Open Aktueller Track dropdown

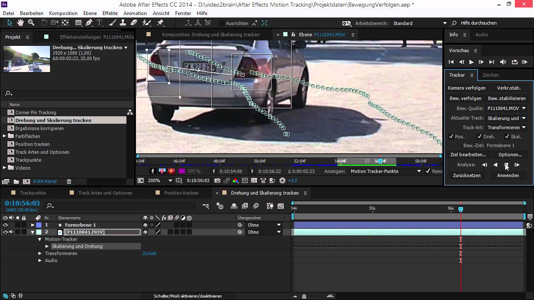[x=506, y=118]
